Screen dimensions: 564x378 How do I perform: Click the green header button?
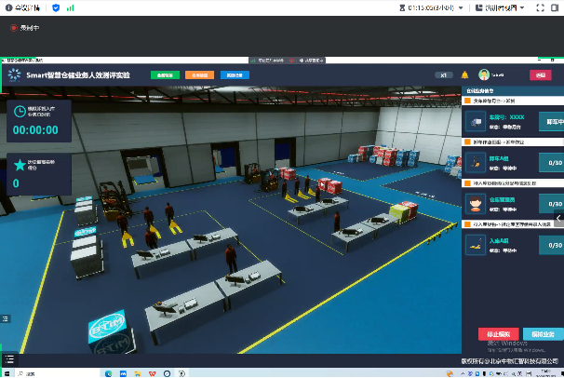coord(164,74)
